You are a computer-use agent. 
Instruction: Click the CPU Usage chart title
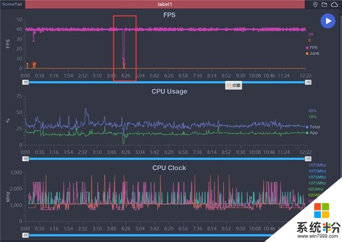[x=169, y=91]
